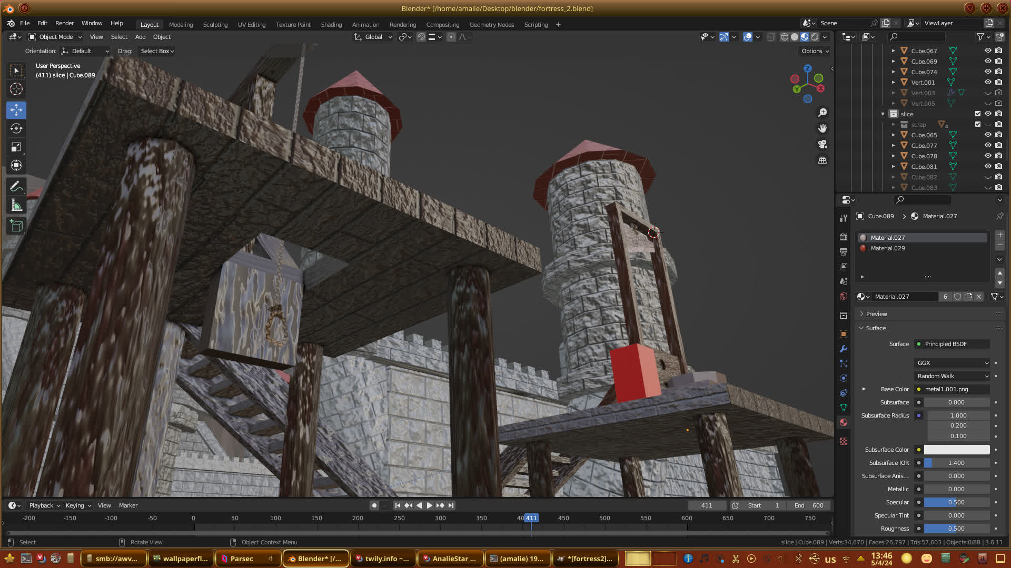The height and width of the screenshot is (568, 1011).
Task: Choose the Annotate pencil tool
Action: point(16,187)
